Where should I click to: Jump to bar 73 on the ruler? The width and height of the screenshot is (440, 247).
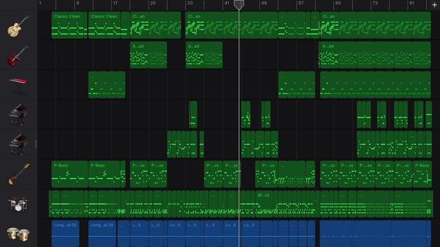pyautogui.click(x=375, y=3)
